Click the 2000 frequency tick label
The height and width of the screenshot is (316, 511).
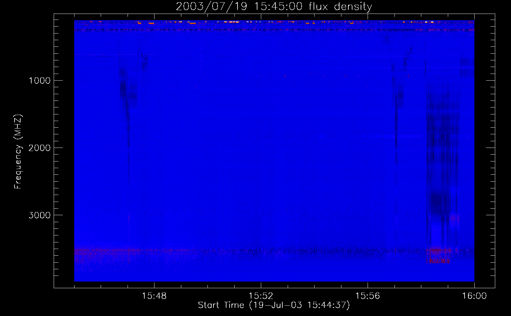pos(39,148)
